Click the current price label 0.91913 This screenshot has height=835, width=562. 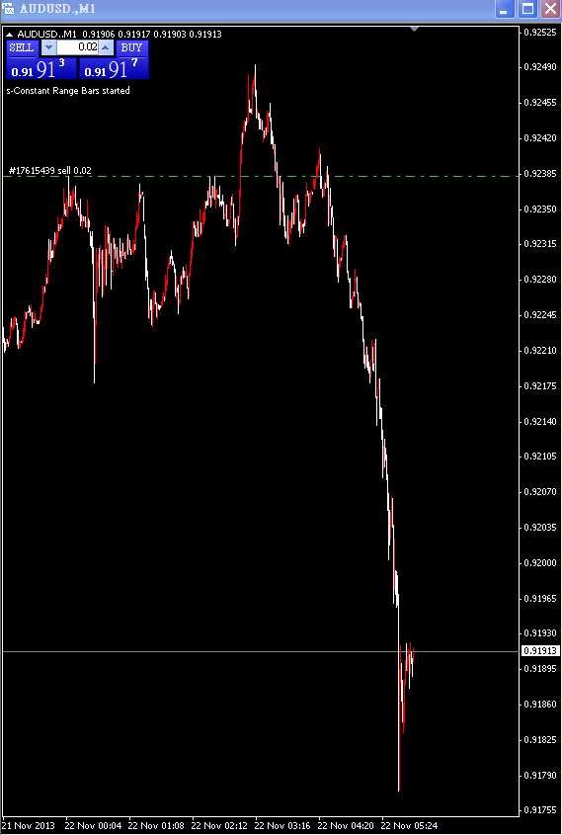click(x=540, y=651)
